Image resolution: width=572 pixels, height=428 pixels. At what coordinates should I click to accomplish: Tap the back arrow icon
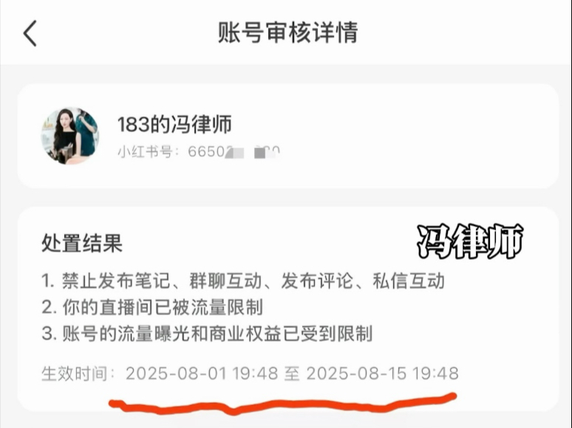coord(30,33)
